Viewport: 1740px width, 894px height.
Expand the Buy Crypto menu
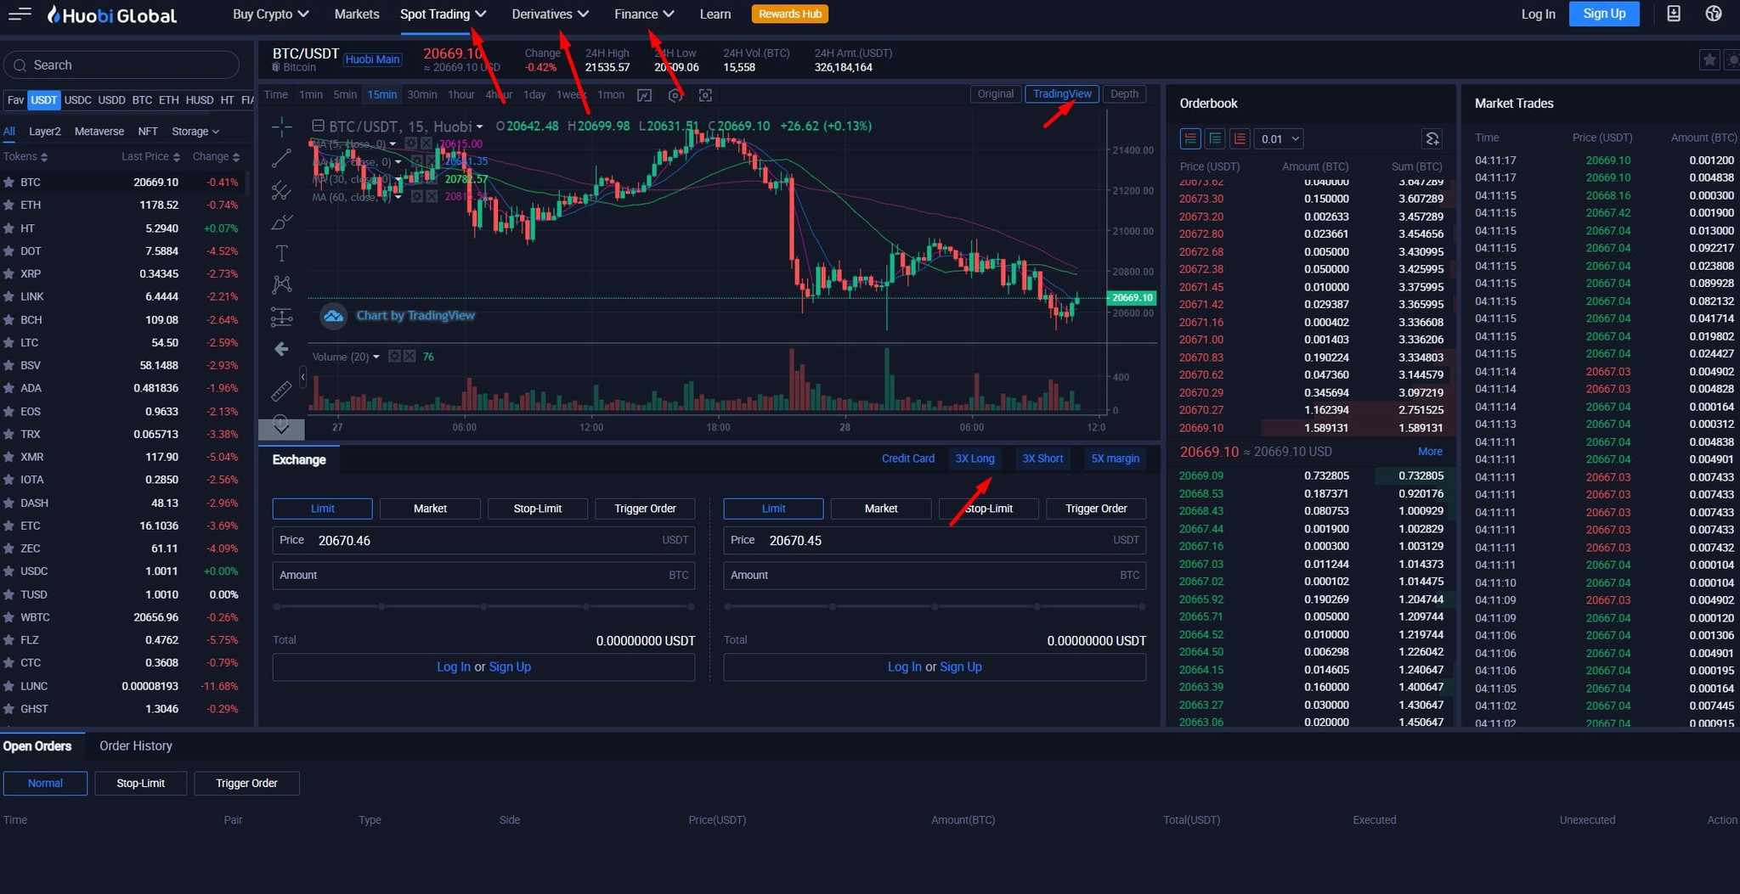pos(270,14)
